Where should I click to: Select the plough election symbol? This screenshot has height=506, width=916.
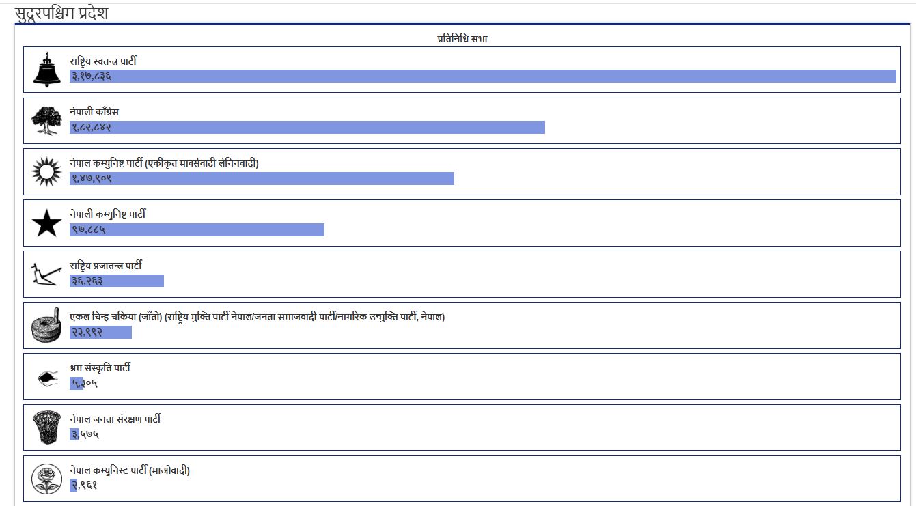click(x=46, y=275)
